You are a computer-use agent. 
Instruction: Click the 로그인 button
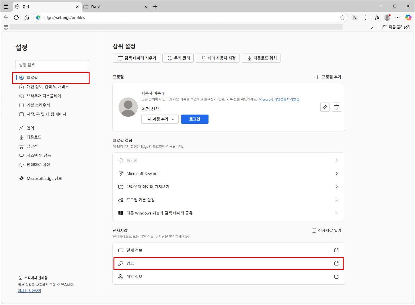194,119
